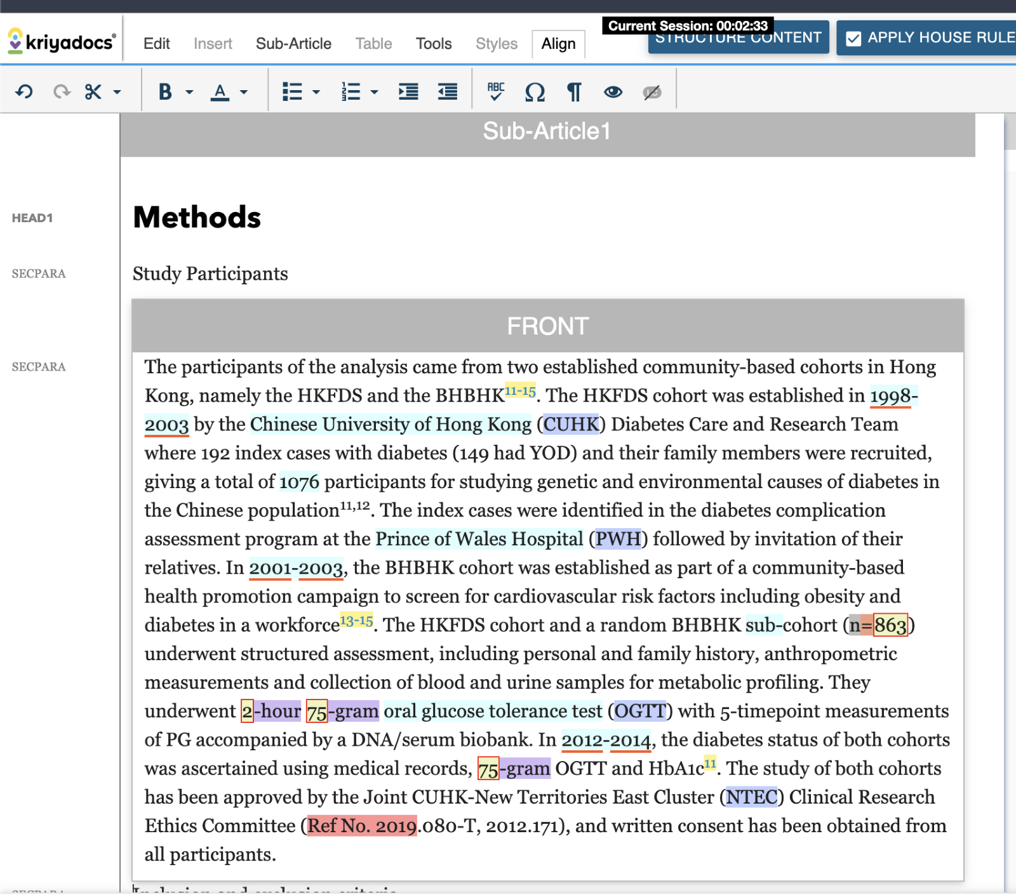Click the crossed-out eye hide icon
The height and width of the screenshot is (895, 1016).
652,93
